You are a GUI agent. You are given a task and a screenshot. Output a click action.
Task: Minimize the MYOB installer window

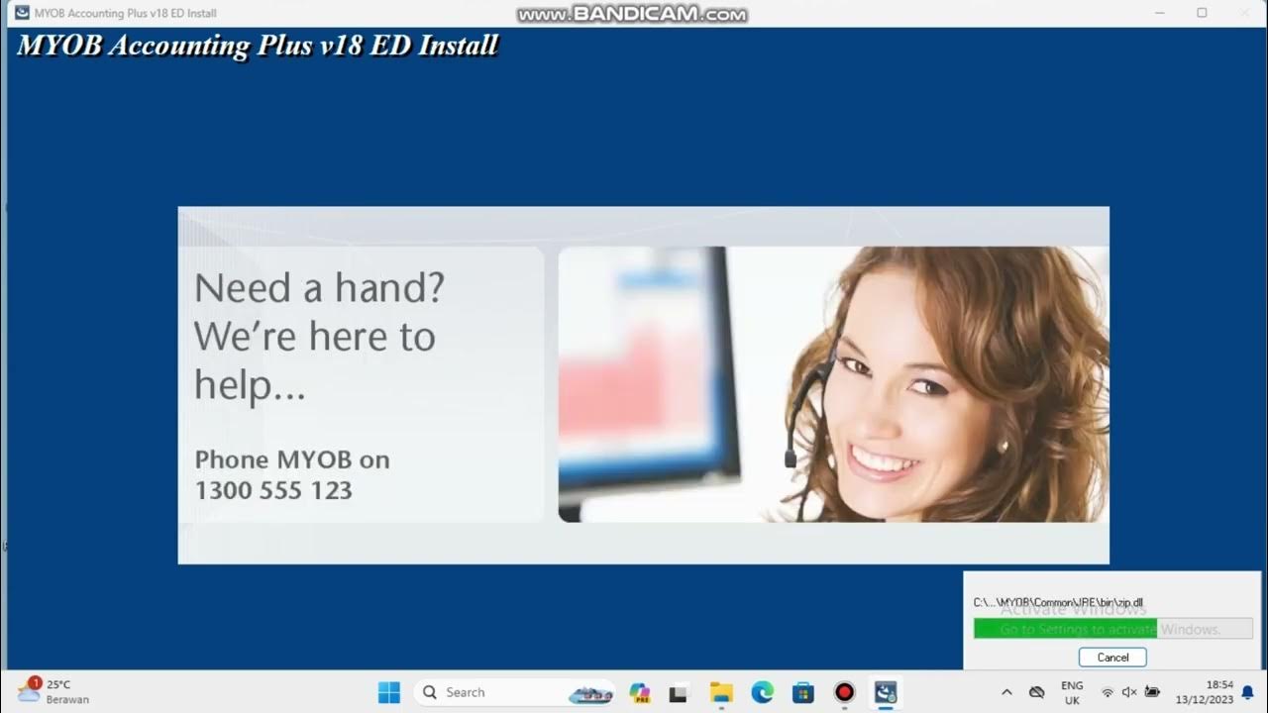[1159, 13]
